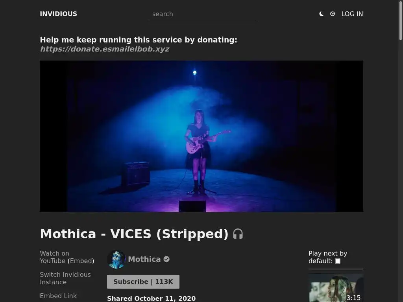Open Mothica channel name link
The height and width of the screenshot is (302, 403).
coord(144,259)
